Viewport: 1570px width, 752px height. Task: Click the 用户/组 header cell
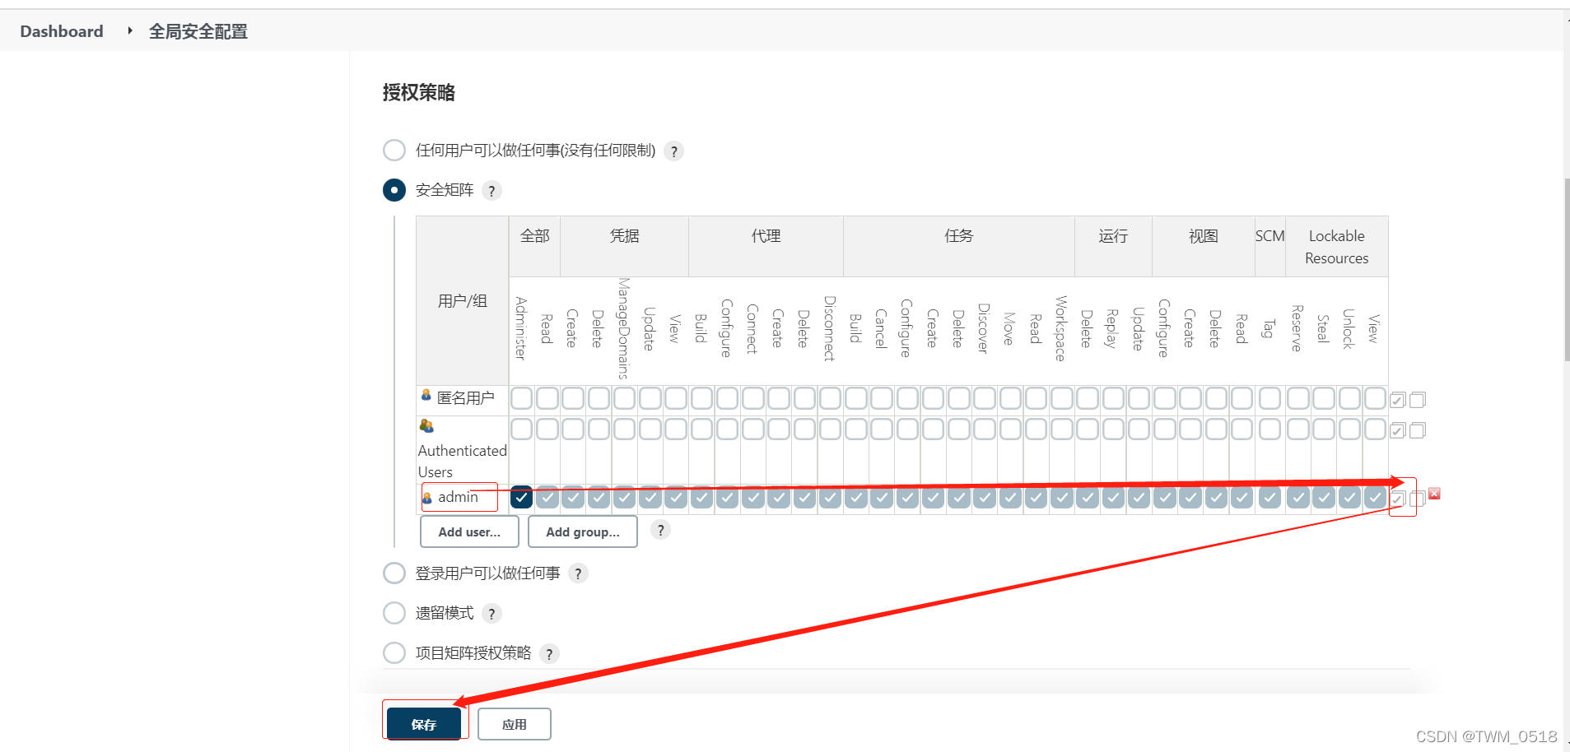tap(463, 301)
